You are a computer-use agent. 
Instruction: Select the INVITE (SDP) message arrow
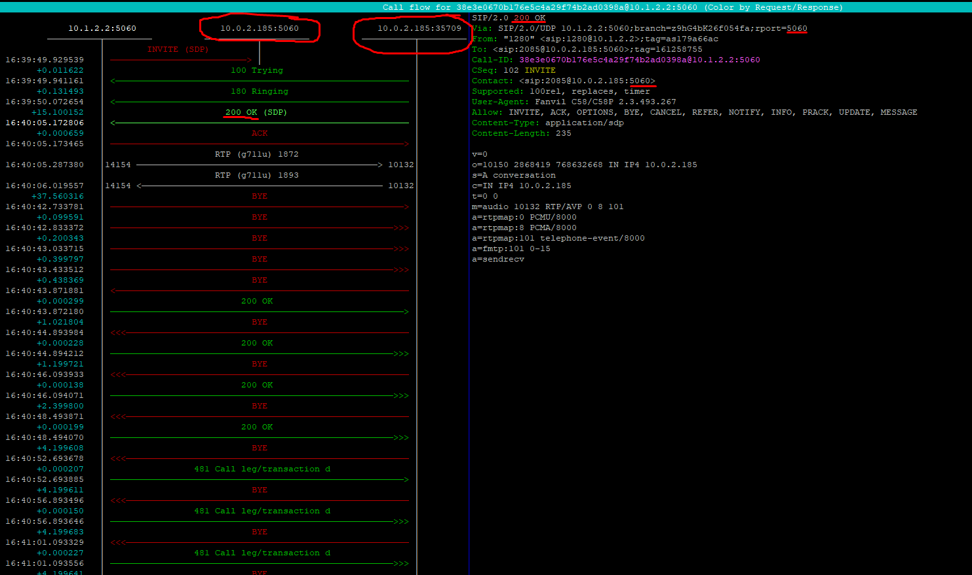[x=178, y=50]
